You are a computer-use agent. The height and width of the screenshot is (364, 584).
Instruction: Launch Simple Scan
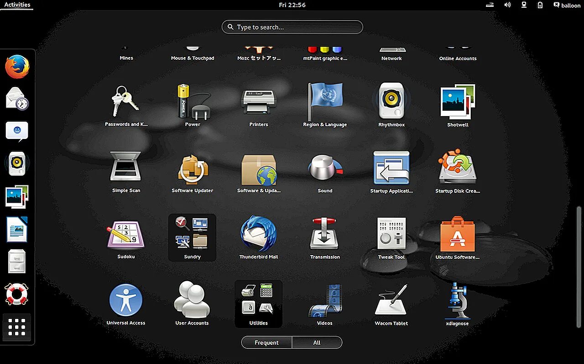tap(126, 172)
